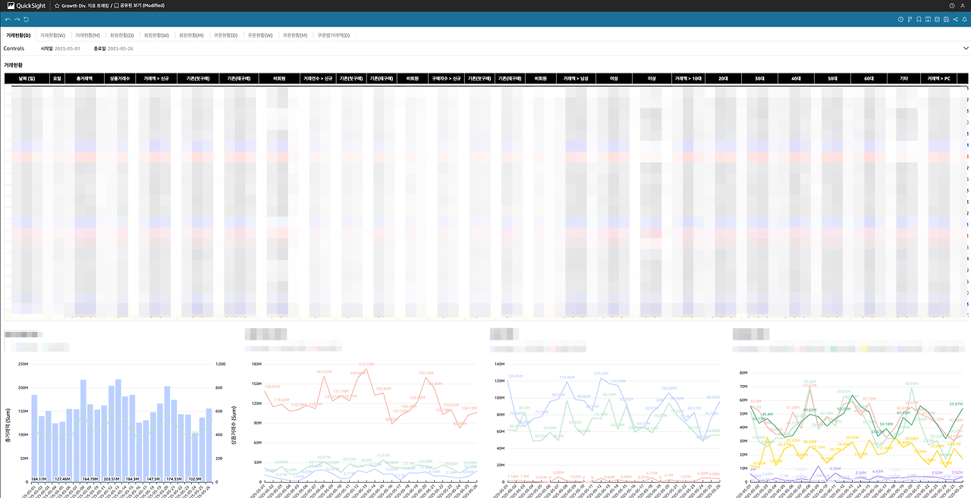Click the undo arrow icon

(8, 19)
